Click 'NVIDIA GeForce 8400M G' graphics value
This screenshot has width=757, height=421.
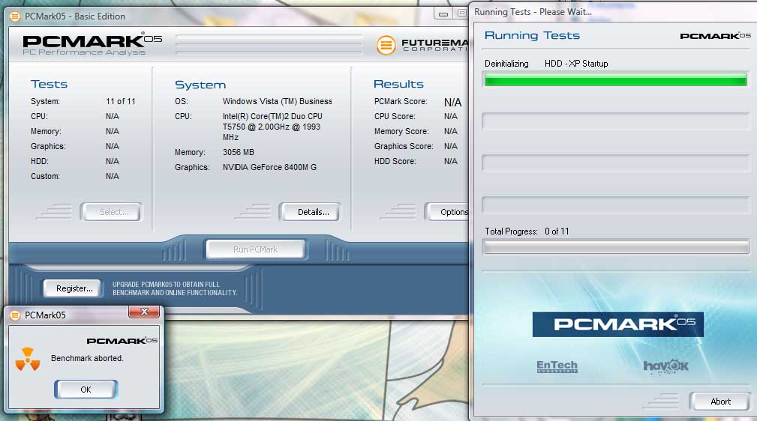269,167
